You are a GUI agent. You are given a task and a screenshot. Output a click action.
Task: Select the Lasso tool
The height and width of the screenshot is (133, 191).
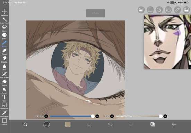pyautogui.click(x=4, y=28)
